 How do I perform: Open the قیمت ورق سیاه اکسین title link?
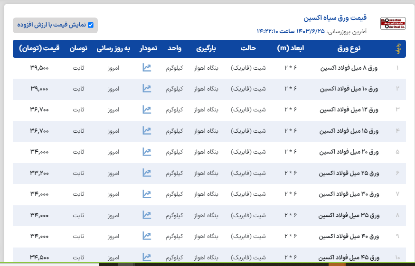click(x=335, y=18)
